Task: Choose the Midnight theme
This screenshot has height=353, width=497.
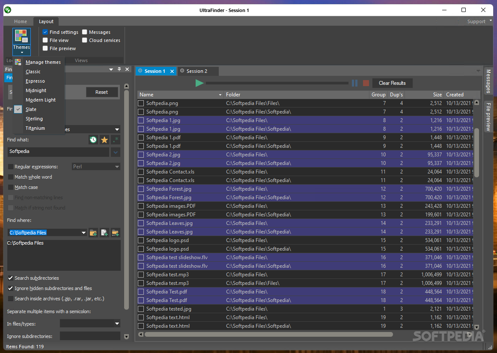Action: [x=36, y=90]
